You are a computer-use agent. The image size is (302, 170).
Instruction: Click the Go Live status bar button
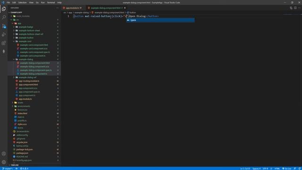click(x=287, y=169)
